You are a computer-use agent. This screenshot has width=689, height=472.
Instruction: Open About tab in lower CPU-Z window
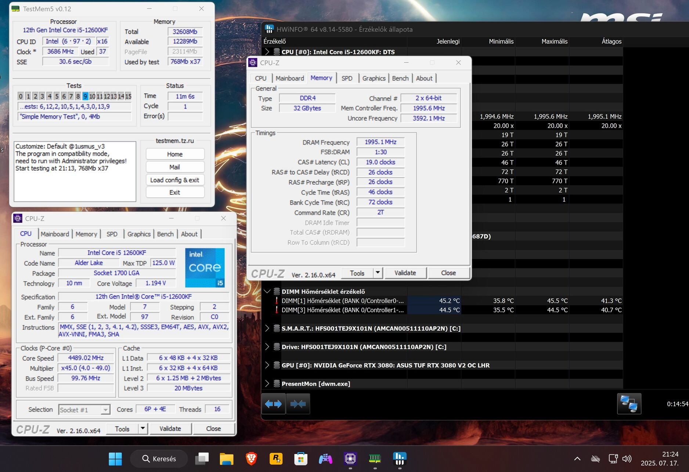pos(189,234)
